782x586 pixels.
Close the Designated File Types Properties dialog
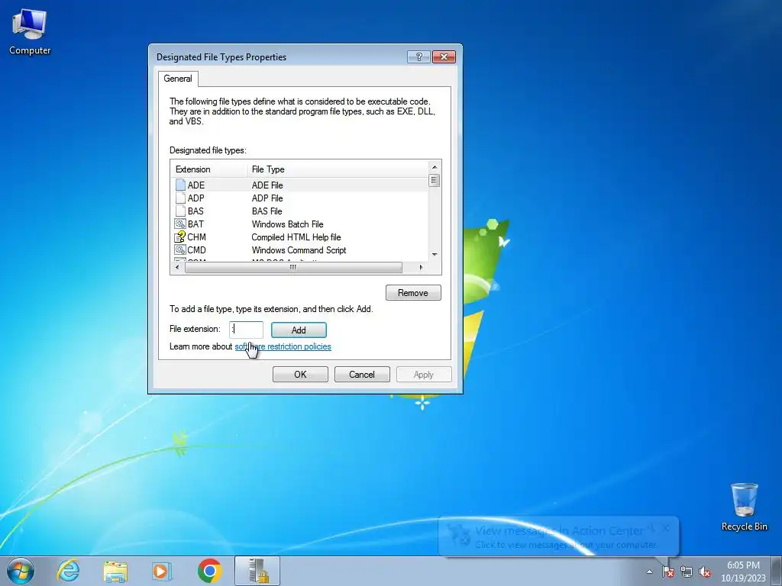click(x=444, y=56)
